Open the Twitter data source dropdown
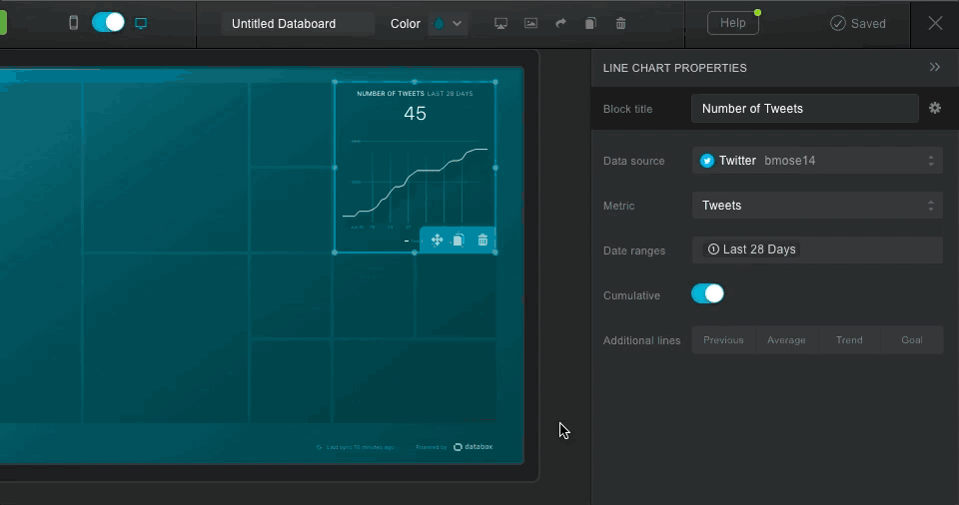This screenshot has width=959, height=505. point(817,161)
